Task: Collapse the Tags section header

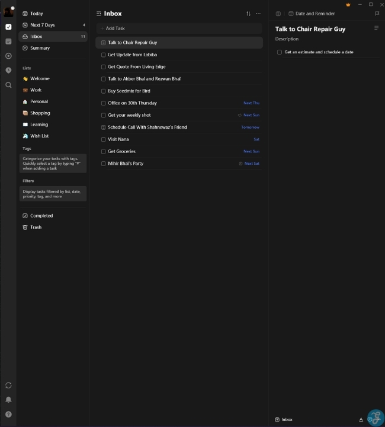Action: (27, 149)
